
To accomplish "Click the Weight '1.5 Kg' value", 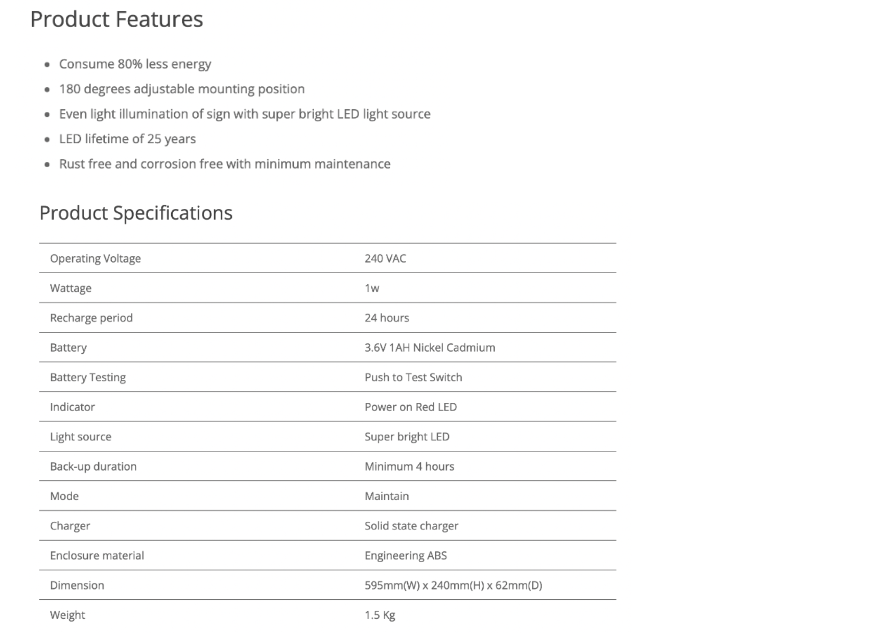I will (x=380, y=615).
